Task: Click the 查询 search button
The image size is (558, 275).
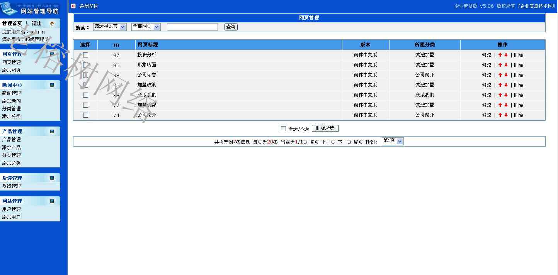Action: [231, 27]
